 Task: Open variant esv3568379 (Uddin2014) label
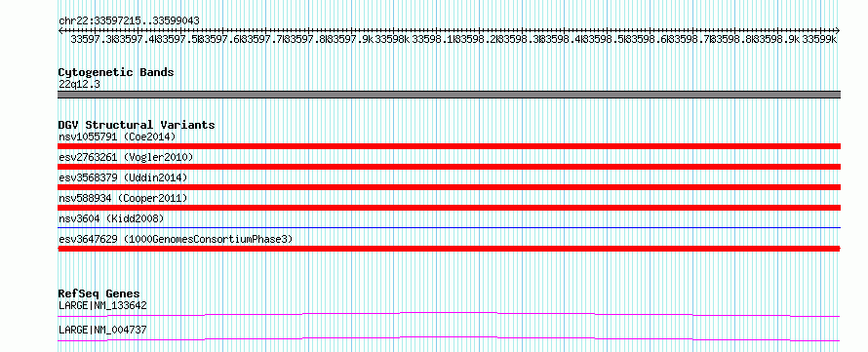pos(124,177)
